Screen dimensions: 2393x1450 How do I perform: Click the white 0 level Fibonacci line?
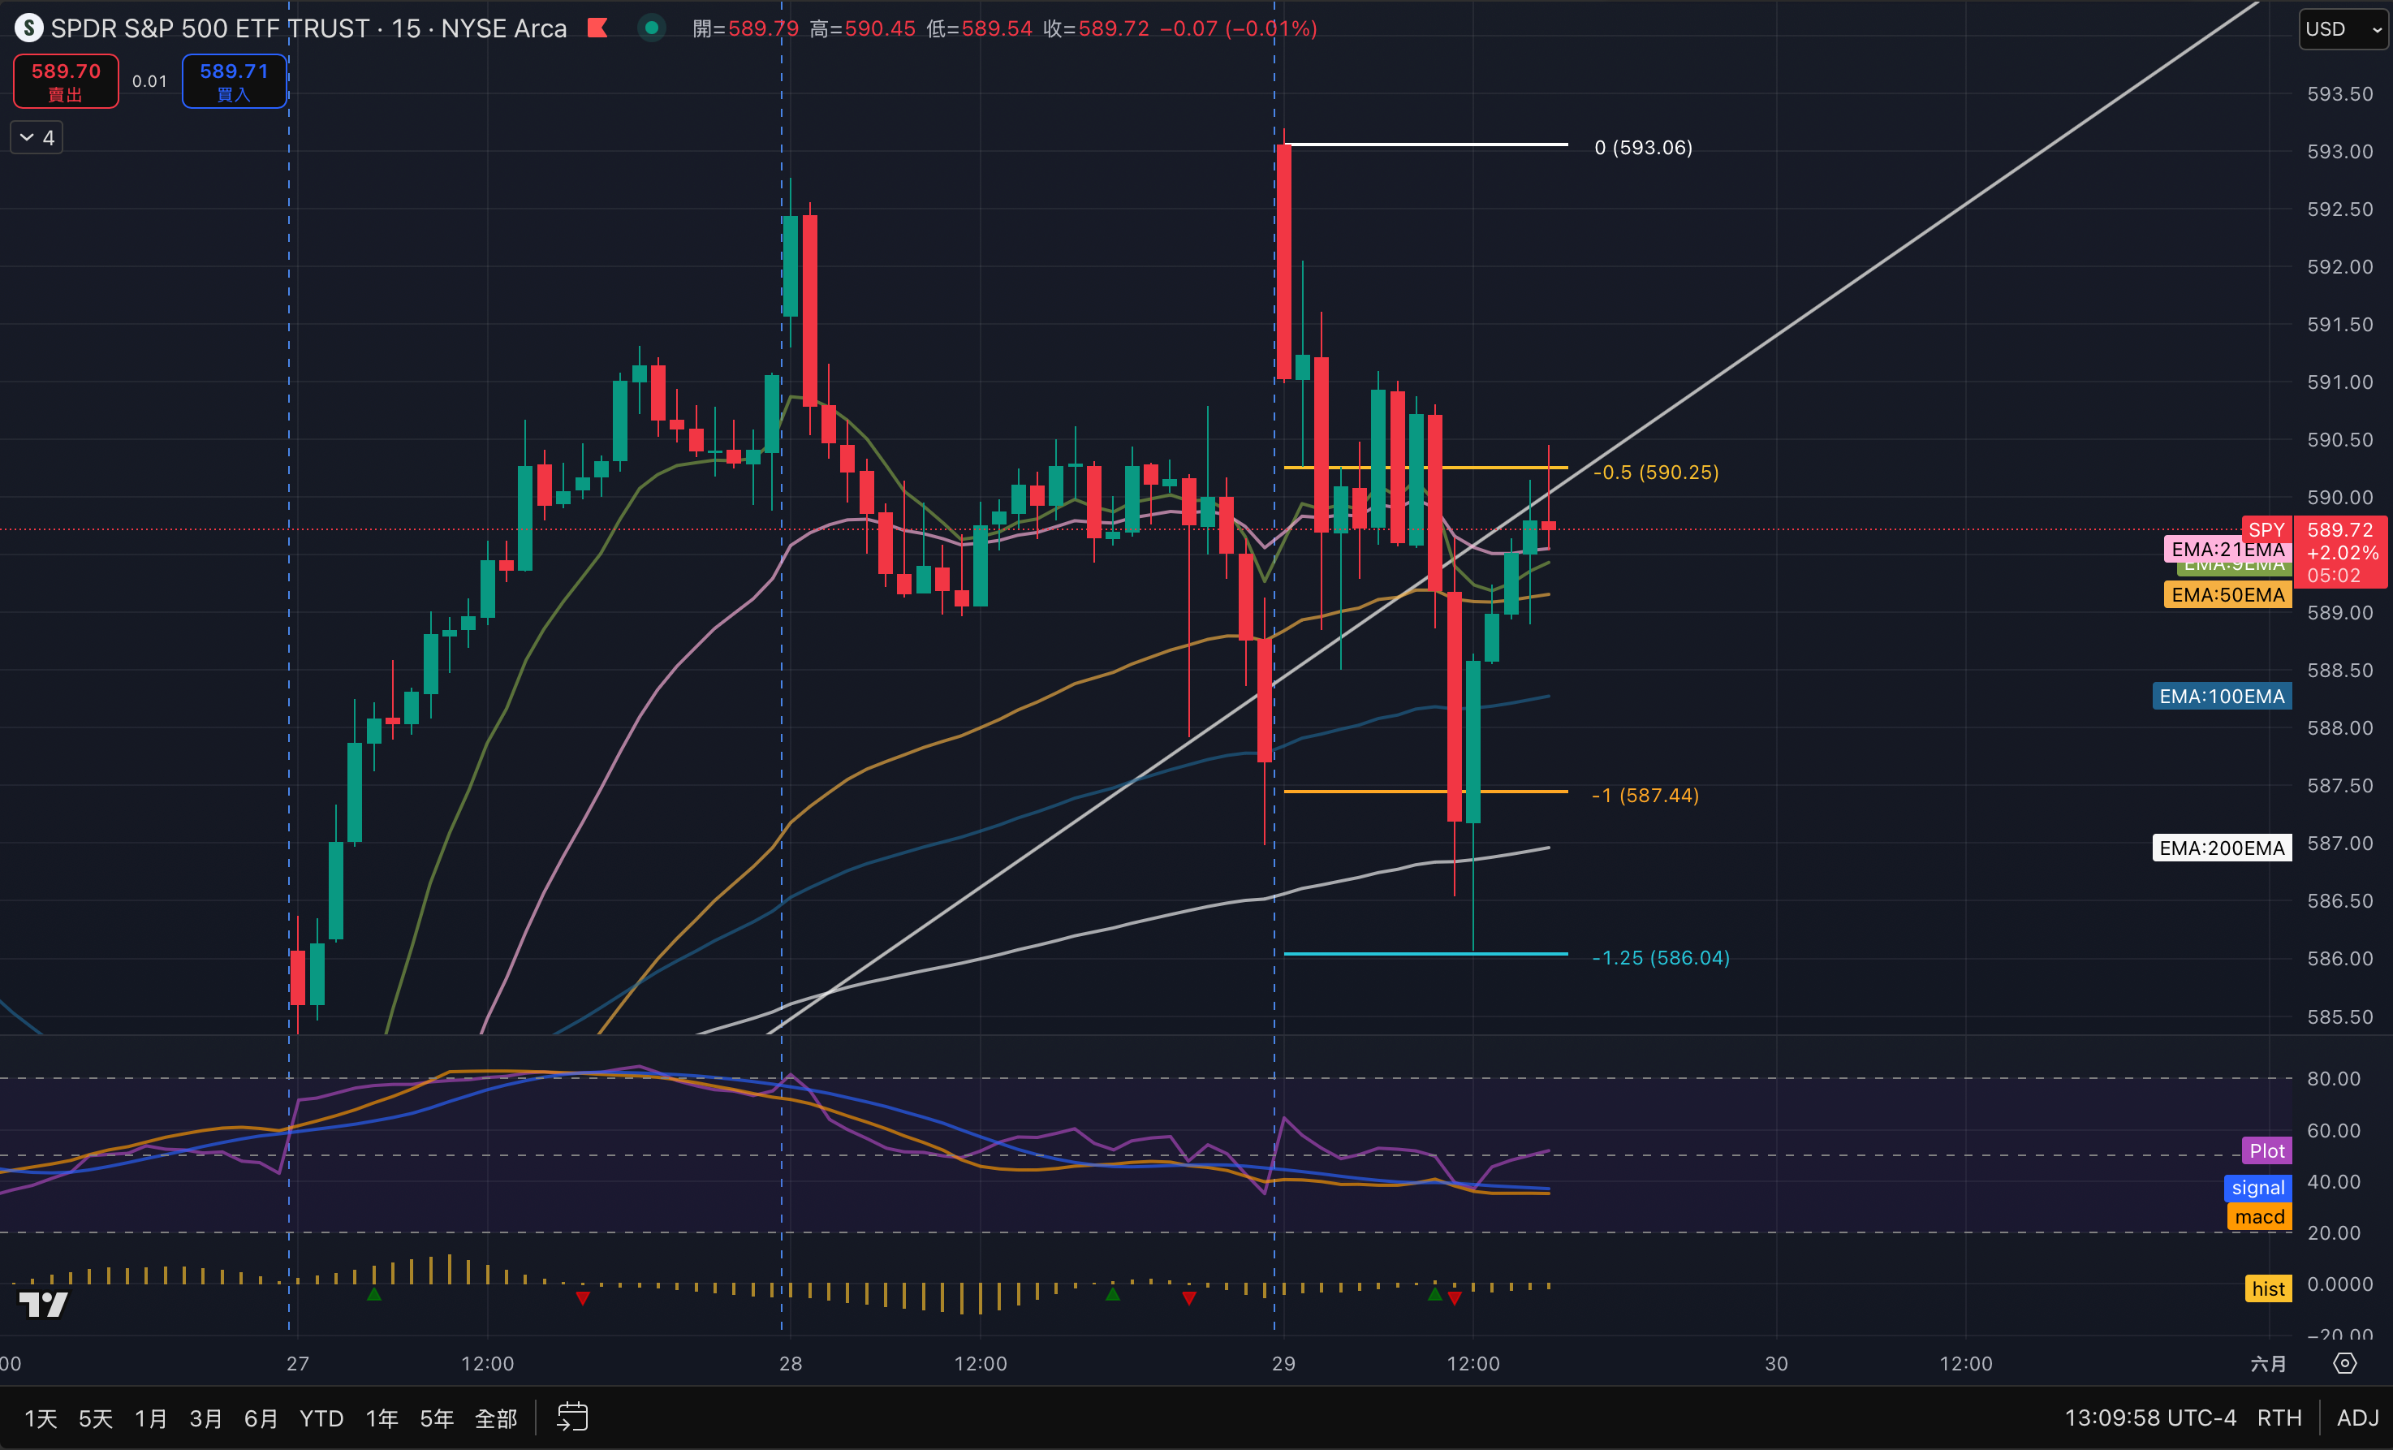click(x=1425, y=145)
